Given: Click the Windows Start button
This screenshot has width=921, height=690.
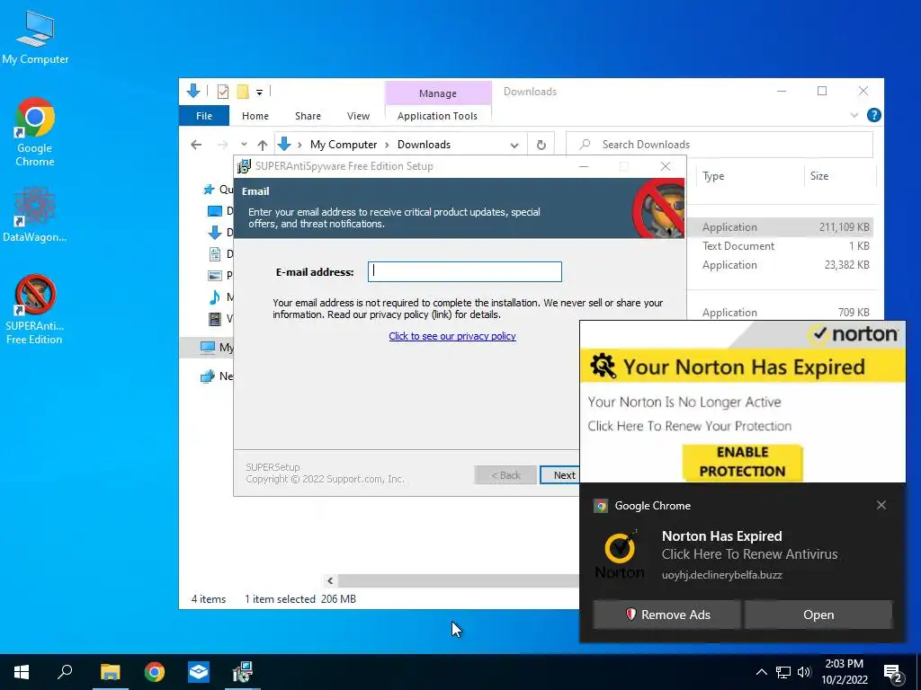Looking at the screenshot, I should [22, 672].
